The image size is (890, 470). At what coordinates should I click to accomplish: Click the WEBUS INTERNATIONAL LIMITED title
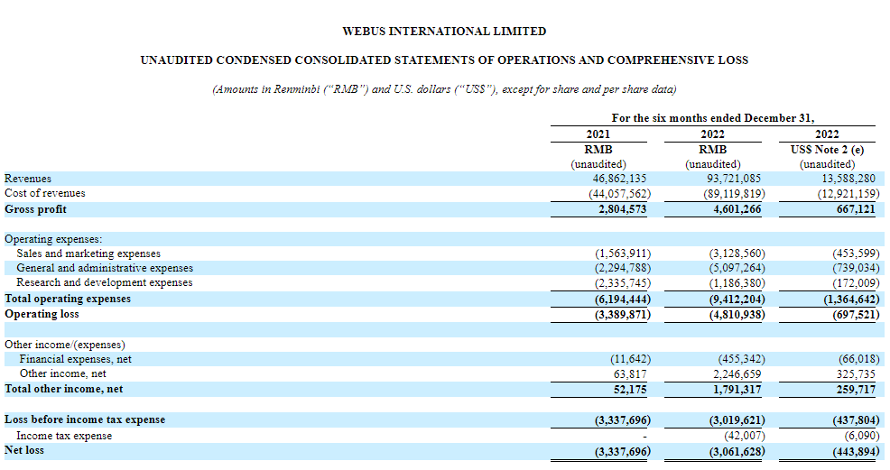pyautogui.click(x=444, y=32)
